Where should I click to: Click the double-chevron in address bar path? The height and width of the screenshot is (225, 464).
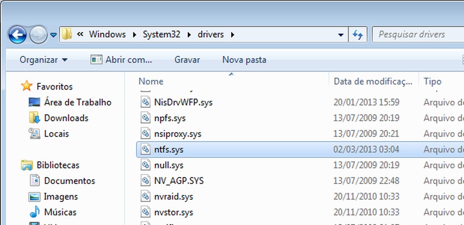(x=80, y=34)
